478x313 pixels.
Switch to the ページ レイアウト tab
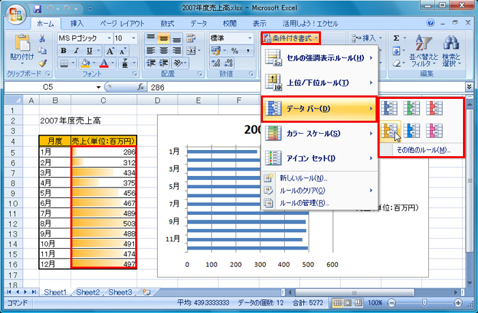(x=122, y=23)
